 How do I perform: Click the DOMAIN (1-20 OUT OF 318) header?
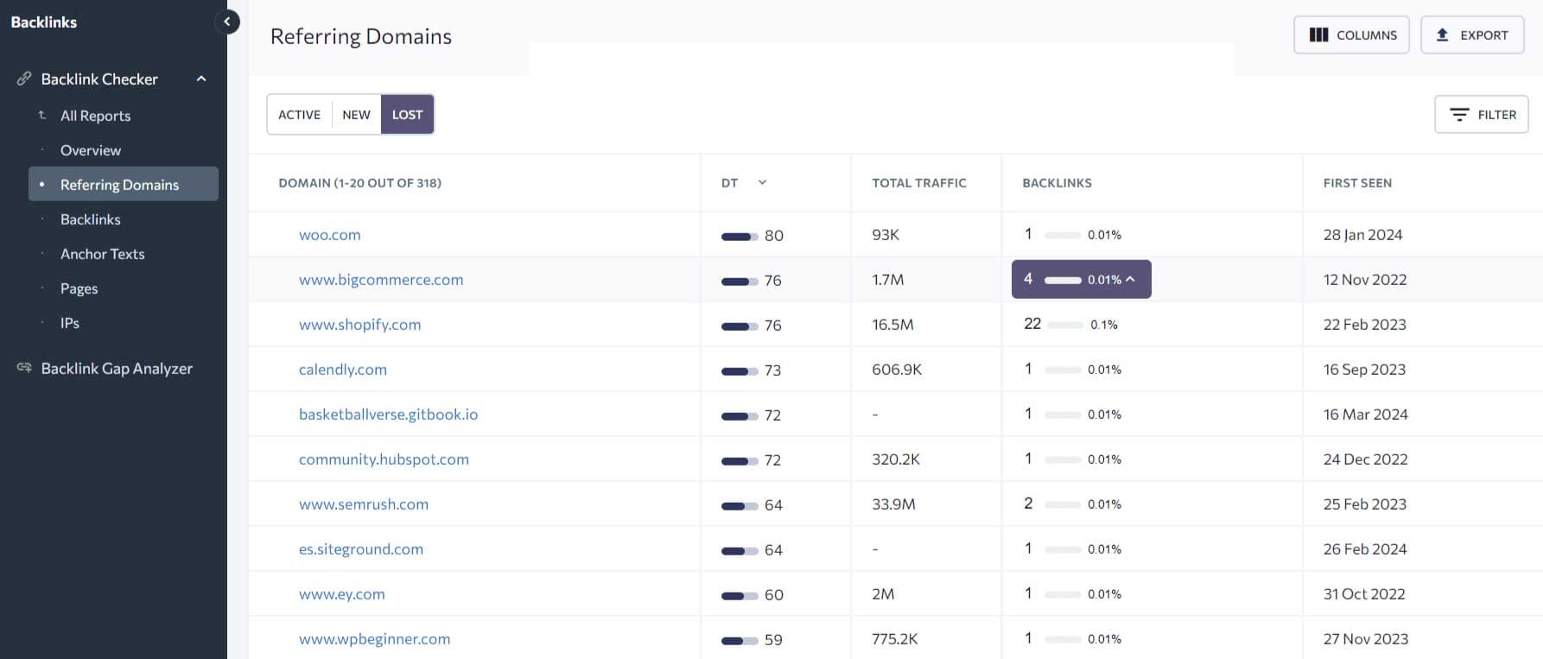[359, 183]
